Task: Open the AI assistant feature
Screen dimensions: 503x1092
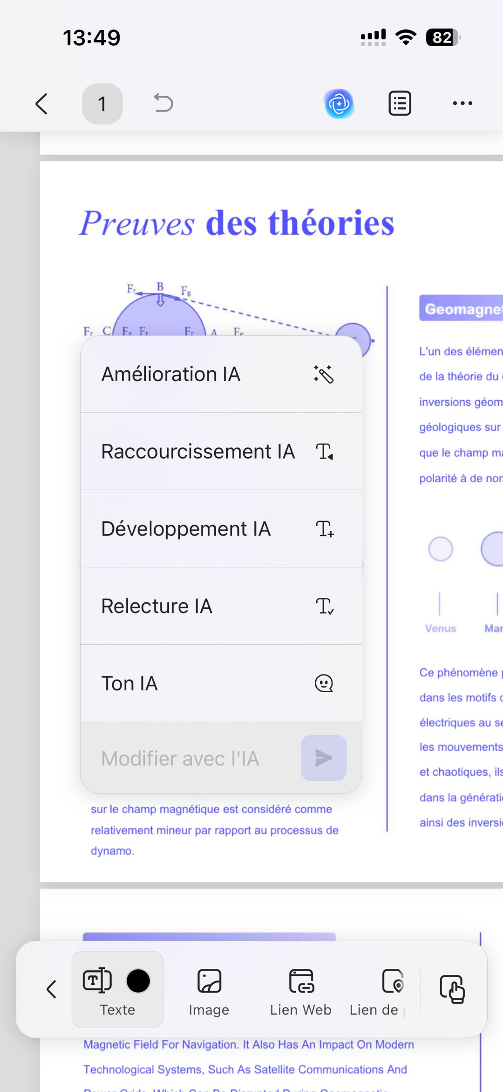Action: (340, 104)
